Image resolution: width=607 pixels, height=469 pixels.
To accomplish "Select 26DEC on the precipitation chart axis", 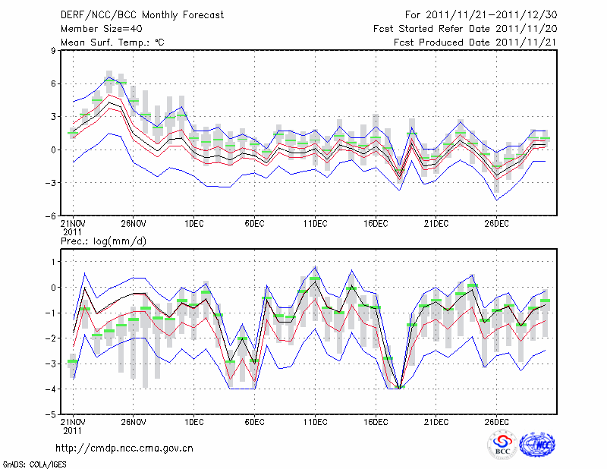I will pos(496,422).
